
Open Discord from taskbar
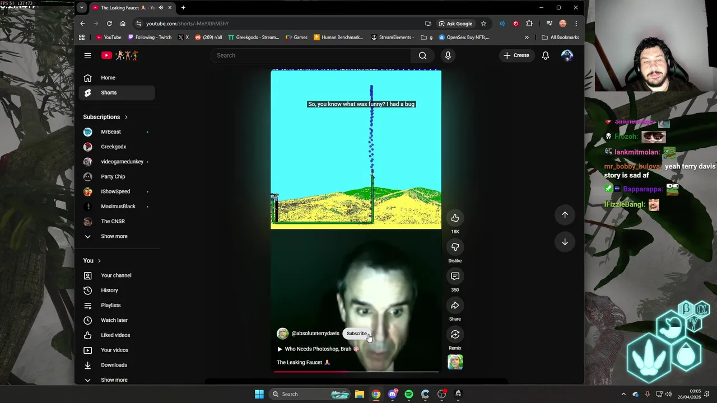(393, 394)
